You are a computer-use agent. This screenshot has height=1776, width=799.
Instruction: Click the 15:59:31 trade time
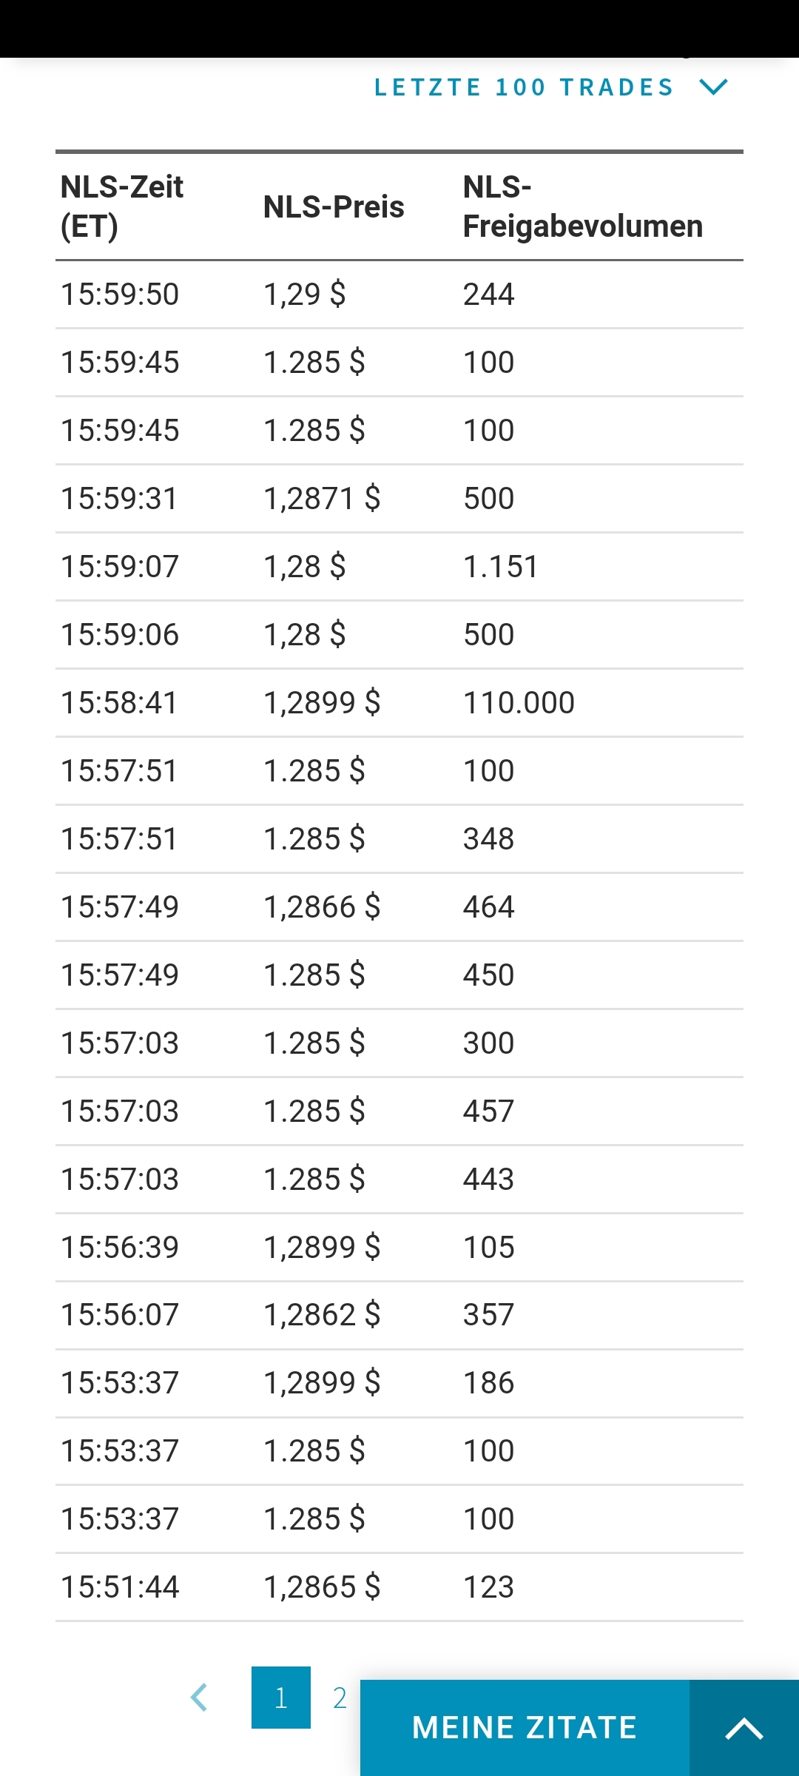click(x=119, y=499)
